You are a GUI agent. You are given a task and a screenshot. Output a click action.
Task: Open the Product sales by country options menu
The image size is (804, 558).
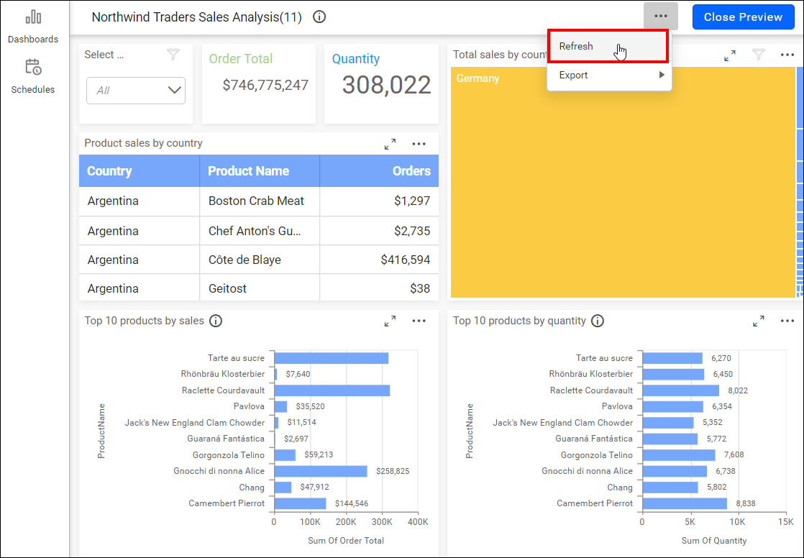point(419,143)
